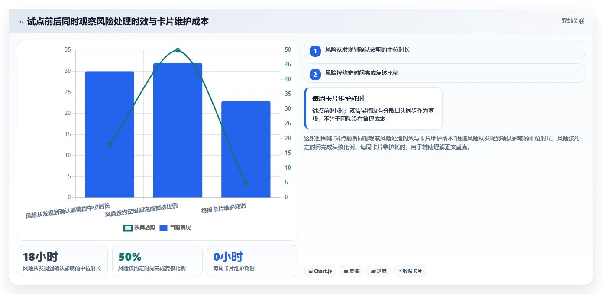Click the description paragraph starting 这张图围绕

point(442,143)
